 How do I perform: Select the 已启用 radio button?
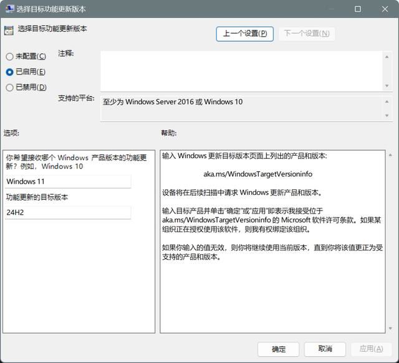(9, 72)
